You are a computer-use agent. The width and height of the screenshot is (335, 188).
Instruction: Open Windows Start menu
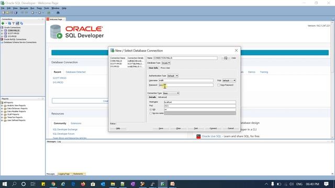coord(5,184)
